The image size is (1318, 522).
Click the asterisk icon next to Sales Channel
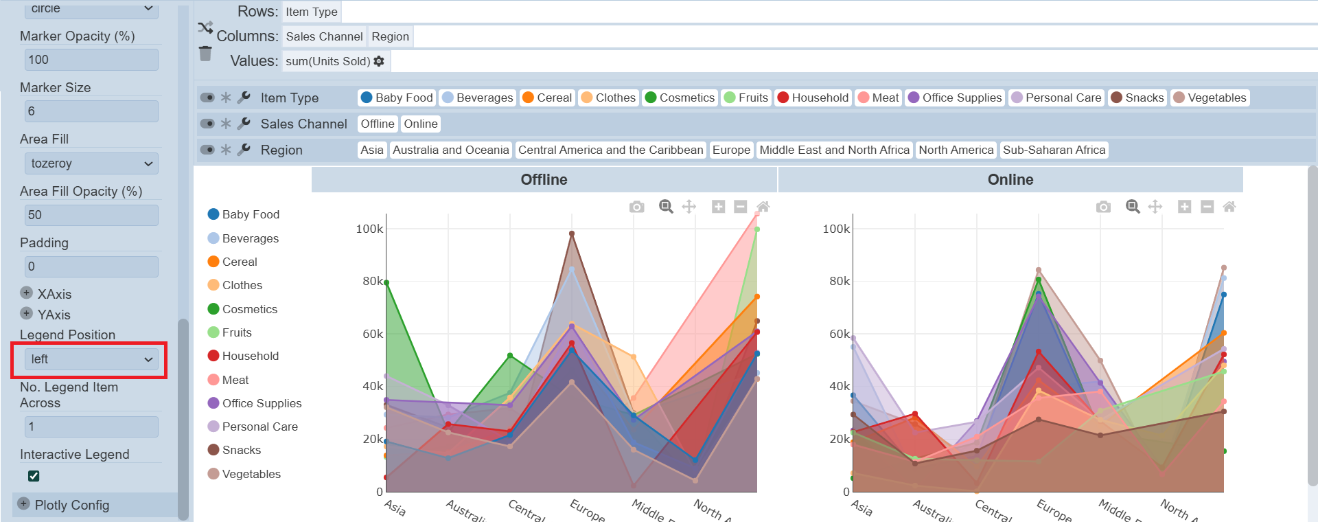coord(226,124)
